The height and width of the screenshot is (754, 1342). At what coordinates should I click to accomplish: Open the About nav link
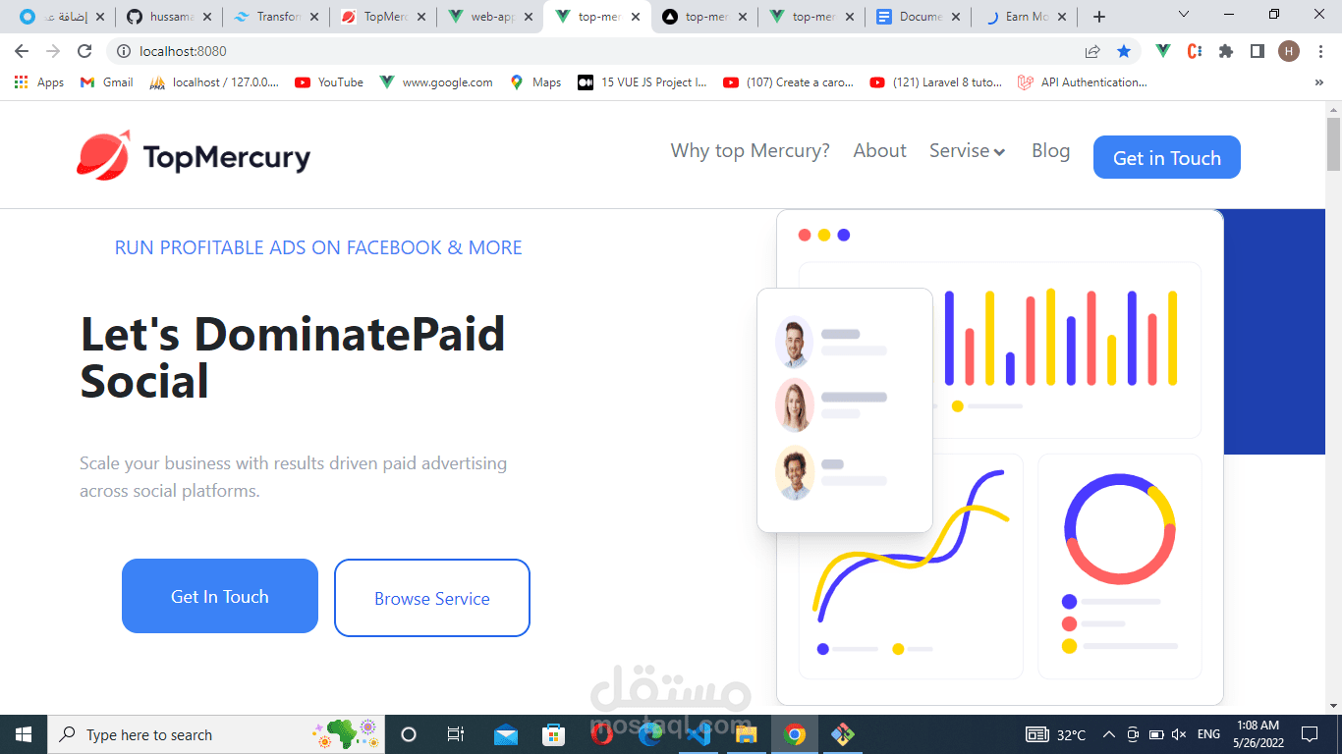(879, 150)
